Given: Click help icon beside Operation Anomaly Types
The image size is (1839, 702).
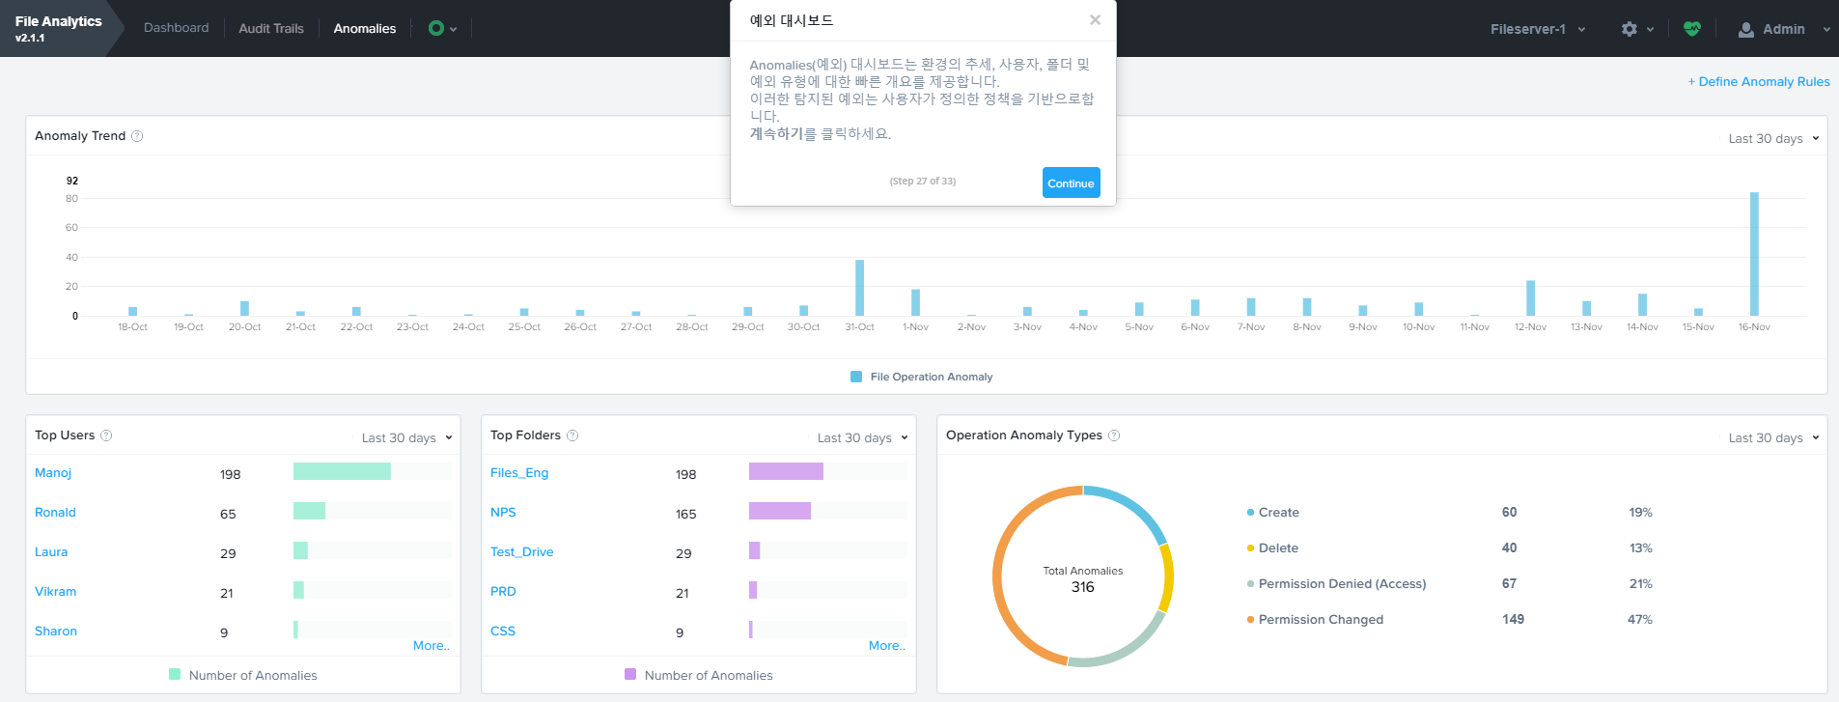Looking at the screenshot, I should coord(1114,435).
